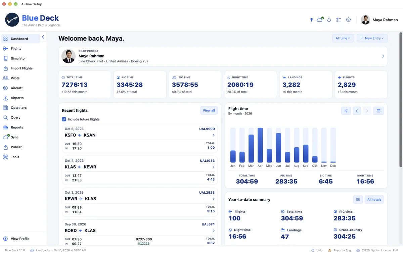Screen dimensions: 403x255
Task: Click Last backup status in footer
Action: tap(58, 250)
